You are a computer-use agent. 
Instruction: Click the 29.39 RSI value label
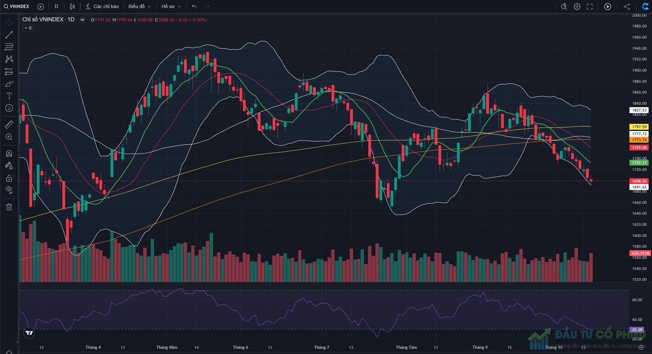click(637, 330)
